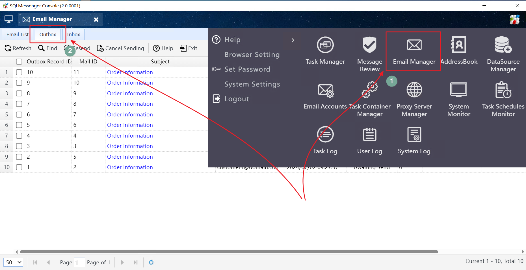Viewport: 526px width, 270px height.
Task: Open Order Information link for Mail ID 10
Action: click(130, 83)
